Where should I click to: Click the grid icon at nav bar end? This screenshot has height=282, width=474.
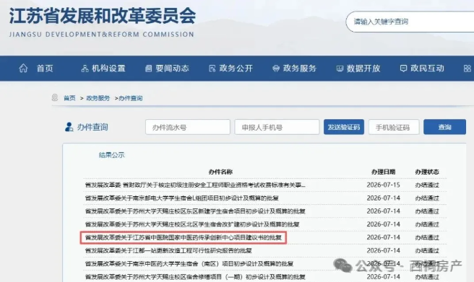[467, 69]
